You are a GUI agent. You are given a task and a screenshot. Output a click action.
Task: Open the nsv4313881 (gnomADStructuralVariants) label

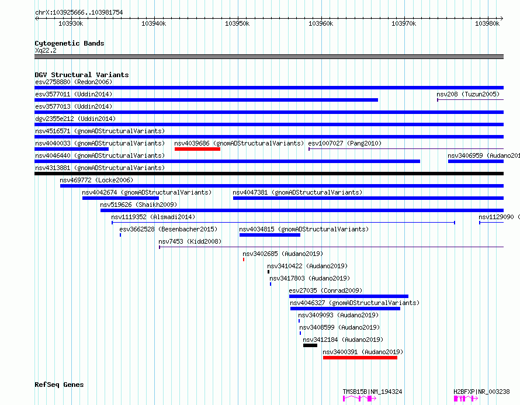point(100,168)
